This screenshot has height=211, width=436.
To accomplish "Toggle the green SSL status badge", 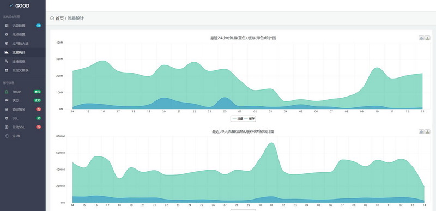I will tap(39, 118).
